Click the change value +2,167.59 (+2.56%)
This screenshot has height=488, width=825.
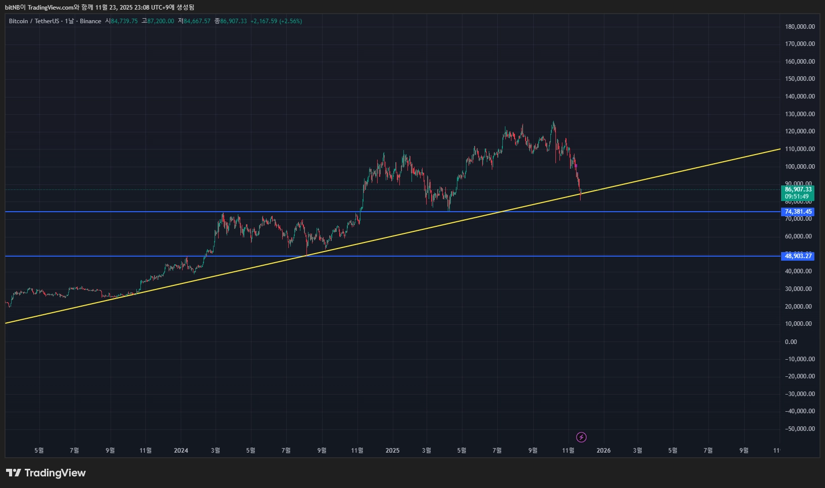pyautogui.click(x=276, y=21)
